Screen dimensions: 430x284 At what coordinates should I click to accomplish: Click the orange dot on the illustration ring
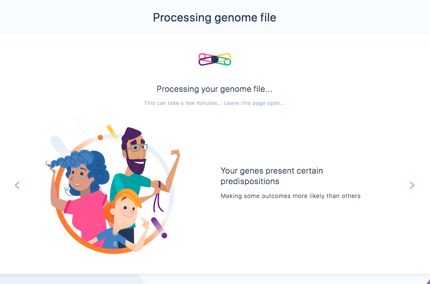100,137
